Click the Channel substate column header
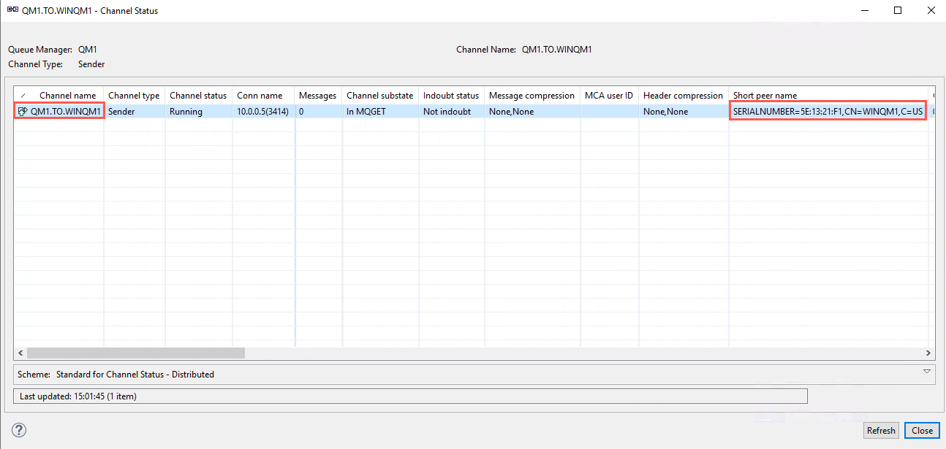Image resolution: width=946 pixels, height=449 pixels. click(379, 96)
